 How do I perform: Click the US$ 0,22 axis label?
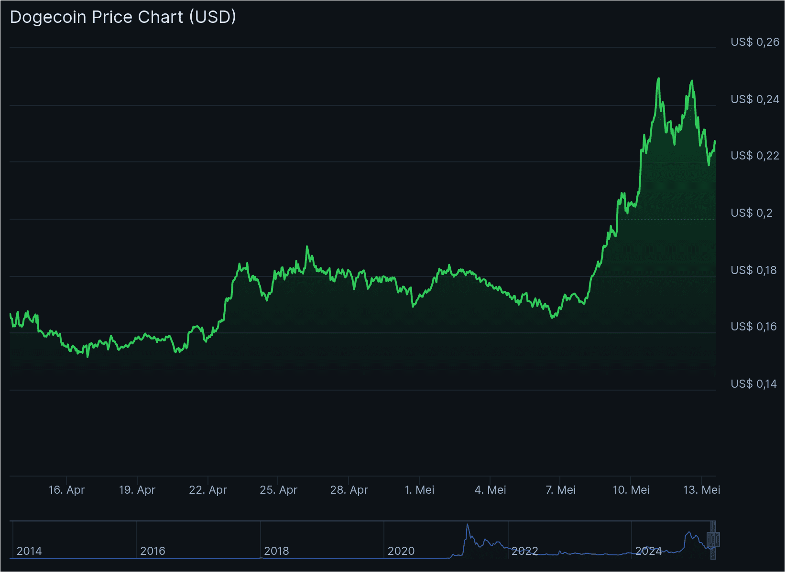755,156
